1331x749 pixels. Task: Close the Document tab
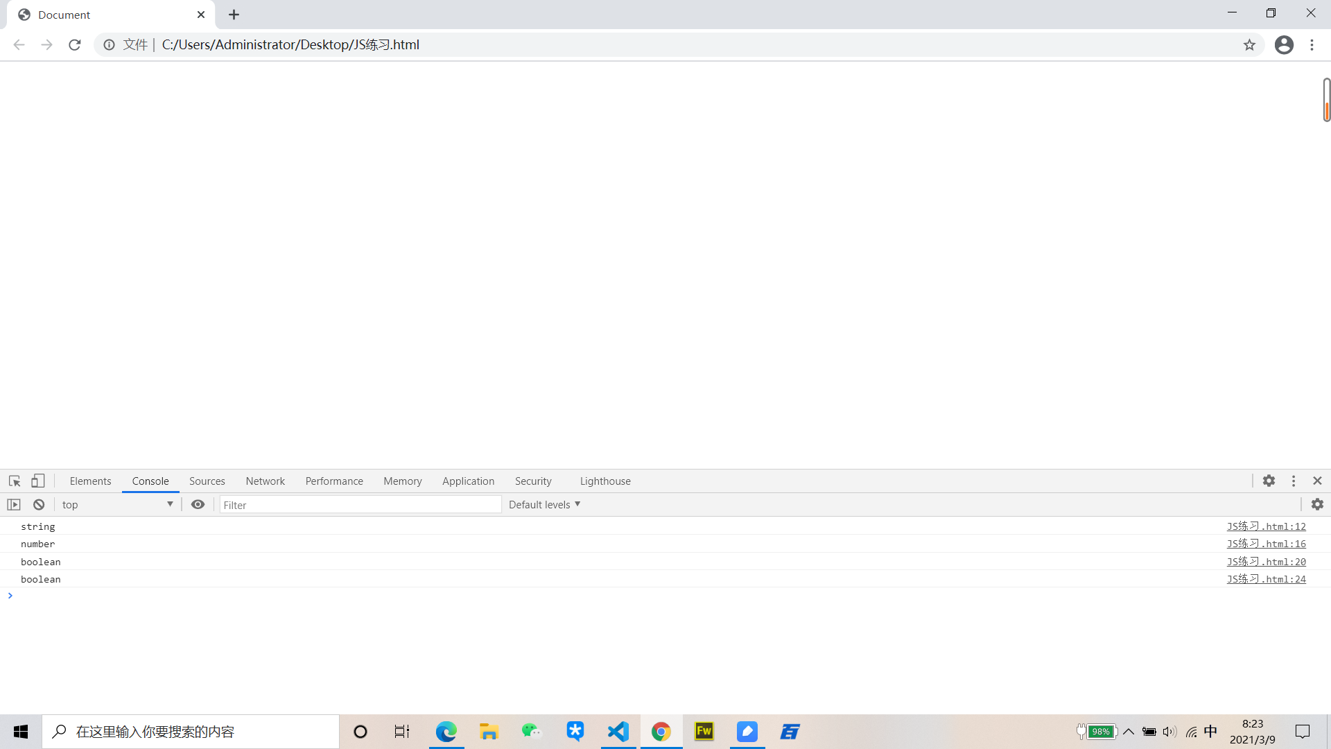[201, 15]
